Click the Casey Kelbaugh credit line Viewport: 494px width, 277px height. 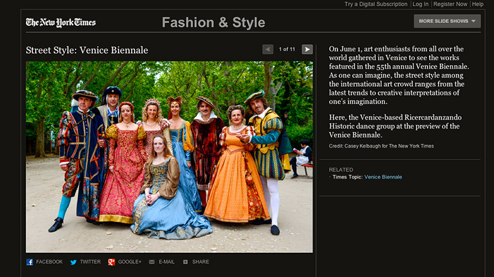point(381,146)
